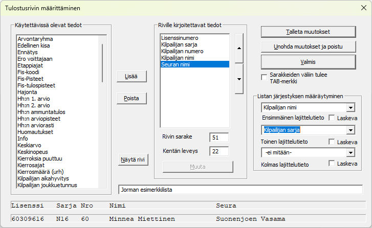Image resolution: width=372 pixels, height=228 pixels.
Task: Click Talleta muutokset button
Action: [x=308, y=32]
